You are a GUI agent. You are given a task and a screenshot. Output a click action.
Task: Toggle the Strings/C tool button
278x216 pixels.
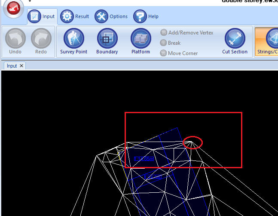point(266,41)
